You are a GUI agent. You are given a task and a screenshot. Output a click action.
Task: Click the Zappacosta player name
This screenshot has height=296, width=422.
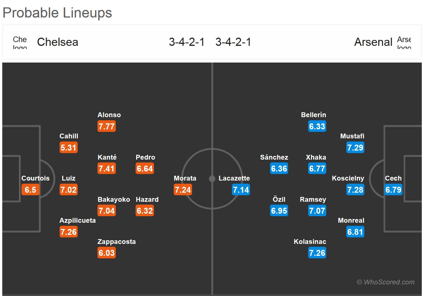(116, 242)
